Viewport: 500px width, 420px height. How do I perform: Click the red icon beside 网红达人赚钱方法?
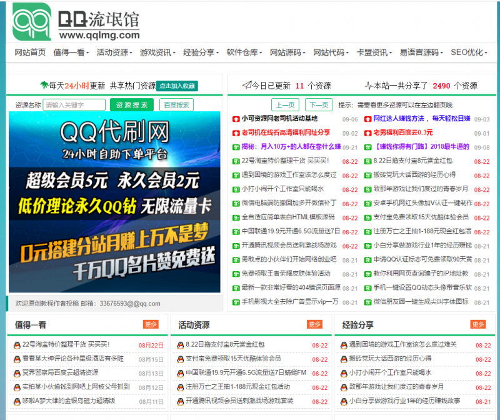[368, 119]
